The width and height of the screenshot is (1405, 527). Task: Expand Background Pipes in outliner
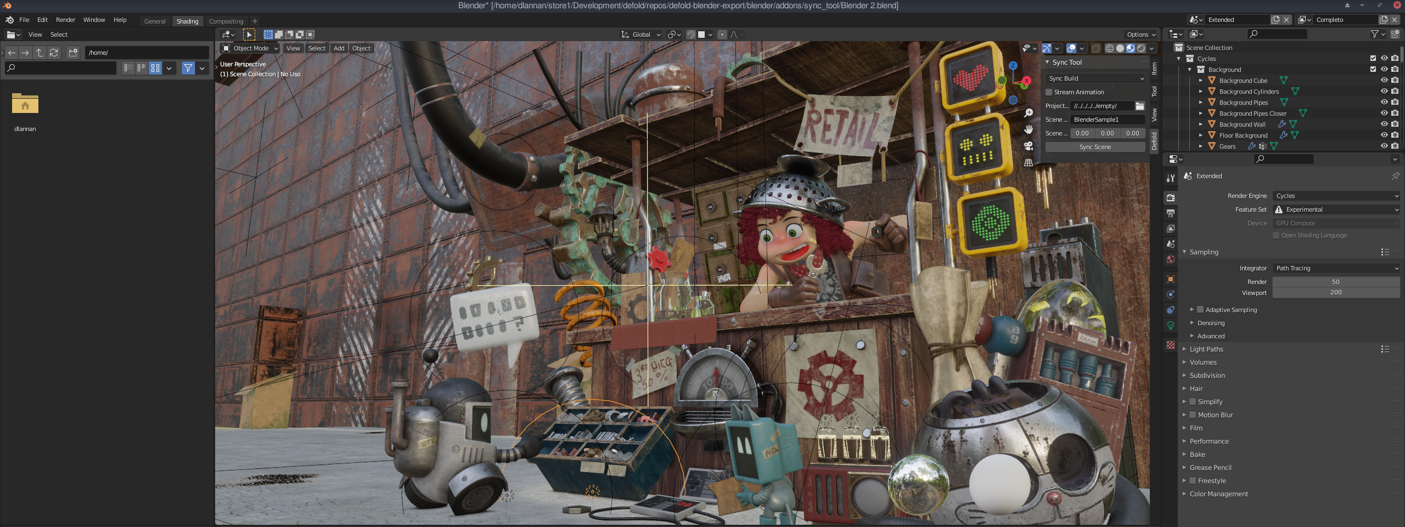point(1201,103)
